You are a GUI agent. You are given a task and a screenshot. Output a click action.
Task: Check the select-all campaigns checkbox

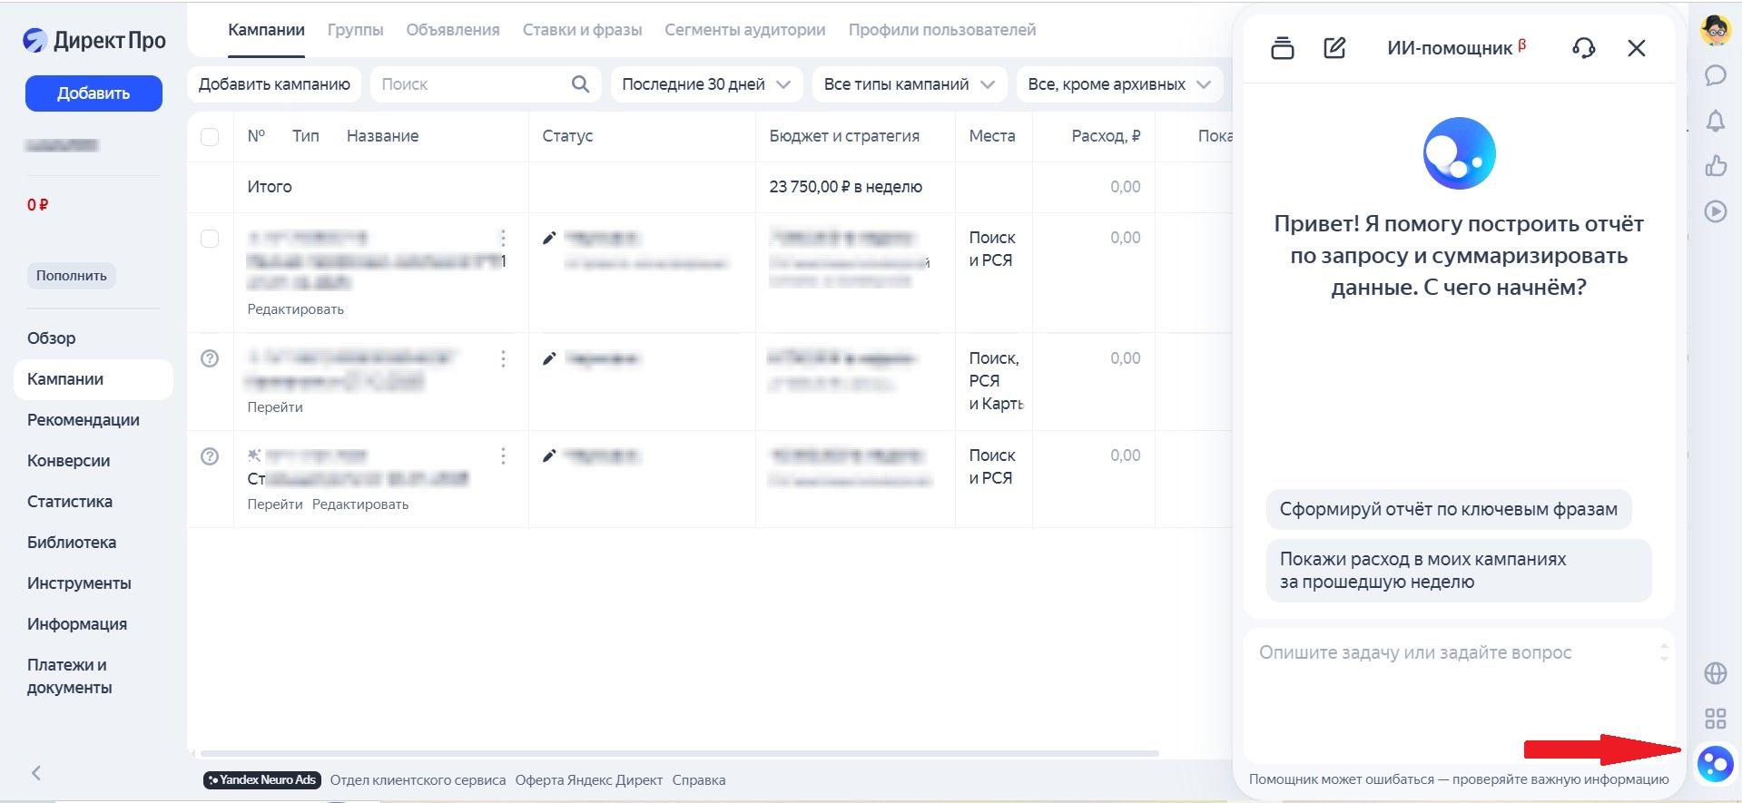pos(210,137)
